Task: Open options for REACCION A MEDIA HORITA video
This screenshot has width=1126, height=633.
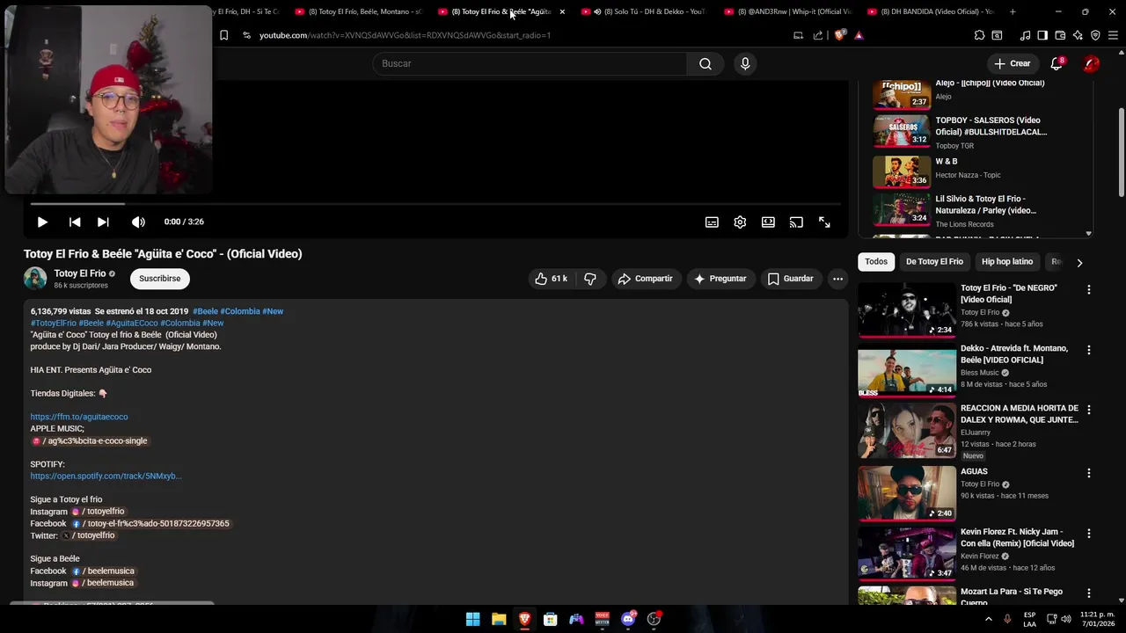Action: [1088, 410]
